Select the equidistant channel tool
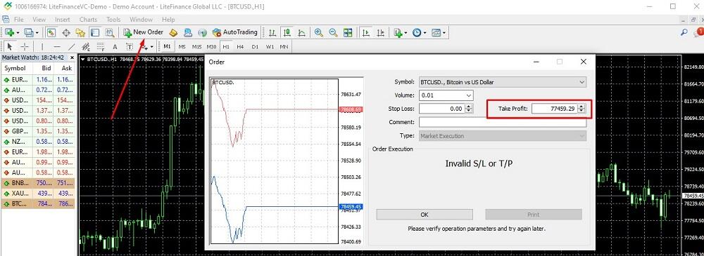The height and width of the screenshot is (256, 704). click(86, 46)
